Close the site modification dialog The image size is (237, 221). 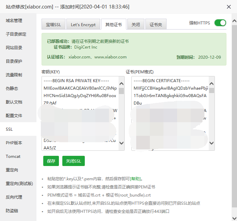(229, 7)
